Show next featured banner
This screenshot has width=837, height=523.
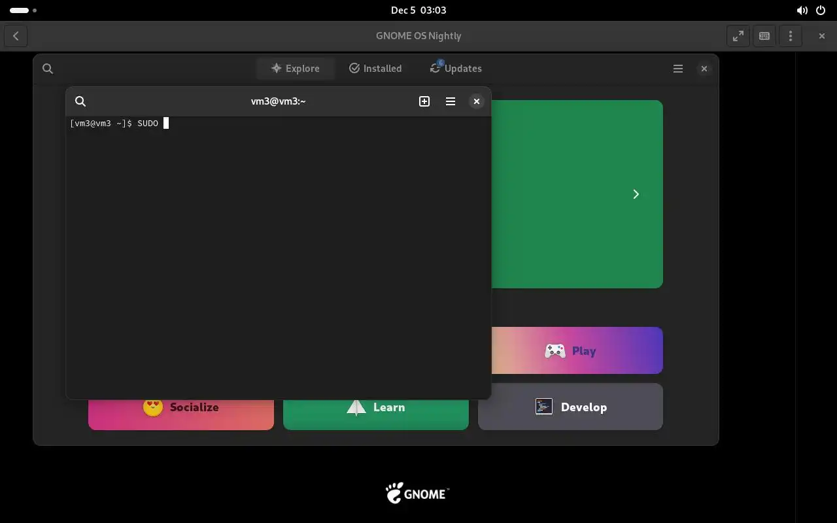[636, 194]
